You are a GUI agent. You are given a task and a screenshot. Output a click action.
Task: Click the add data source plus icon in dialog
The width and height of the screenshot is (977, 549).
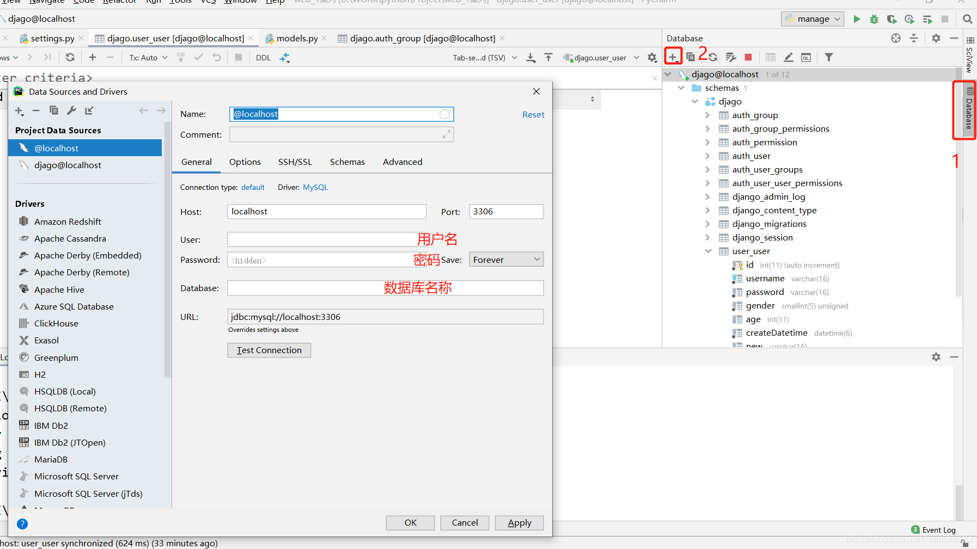(20, 110)
